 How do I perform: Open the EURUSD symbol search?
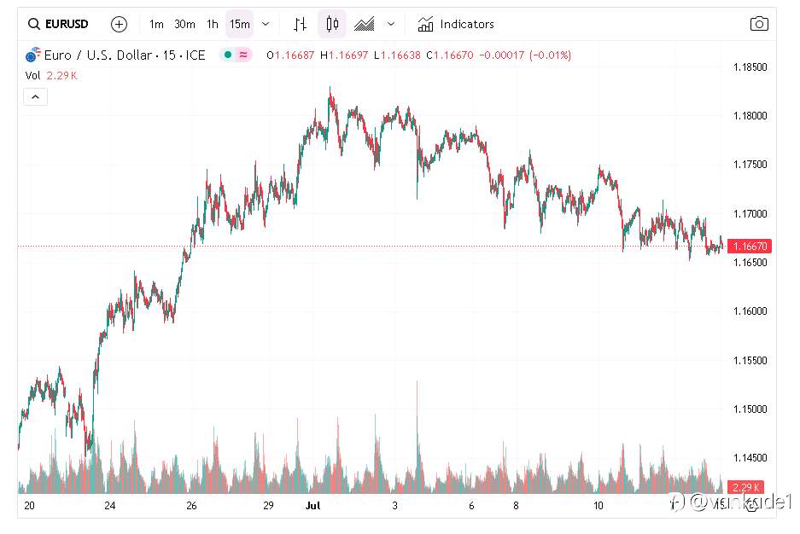pyautogui.click(x=58, y=24)
